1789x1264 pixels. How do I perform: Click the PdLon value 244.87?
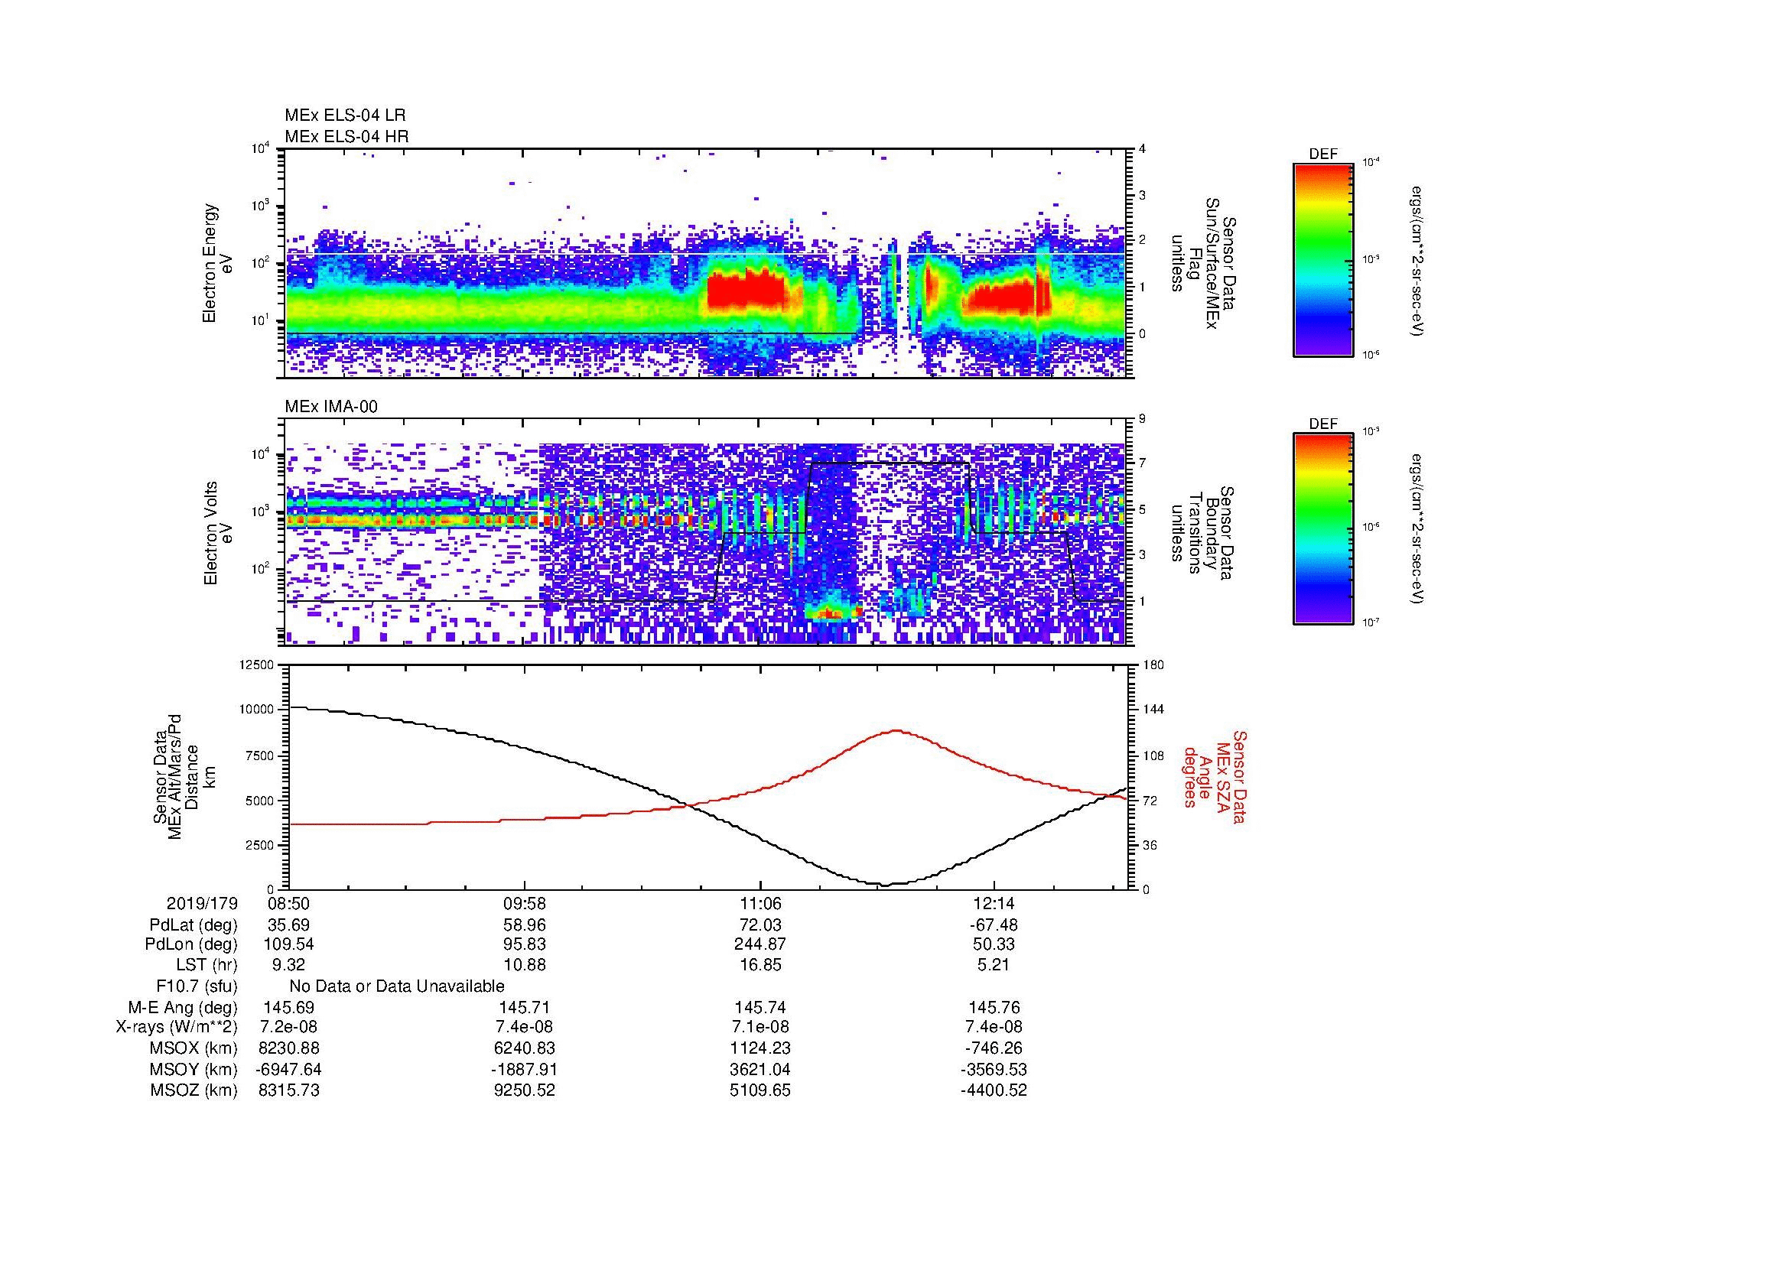click(760, 944)
